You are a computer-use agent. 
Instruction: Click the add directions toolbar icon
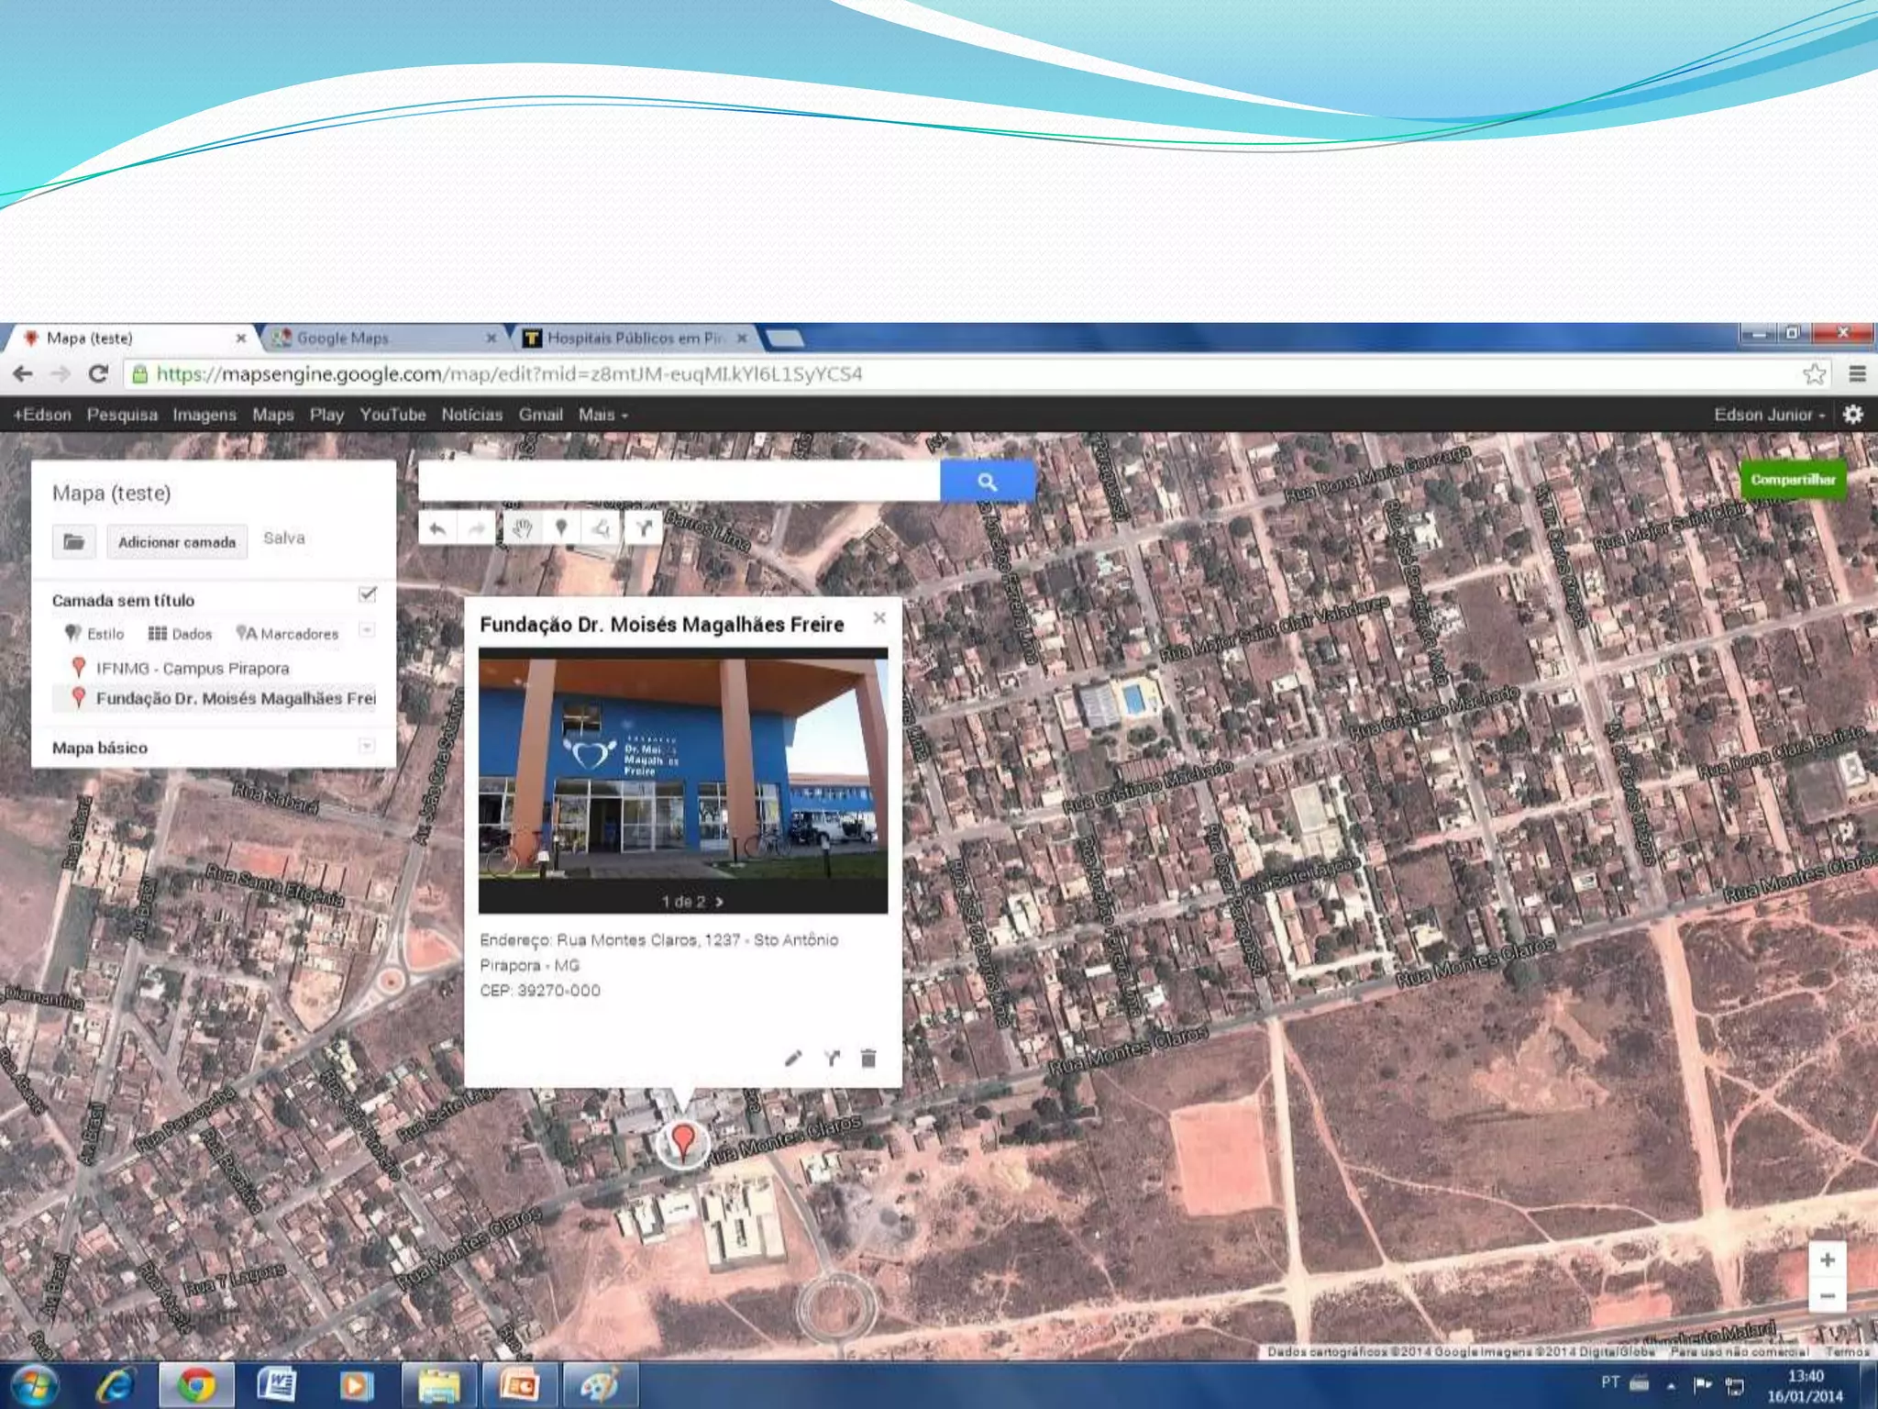click(x=644, y=527)
